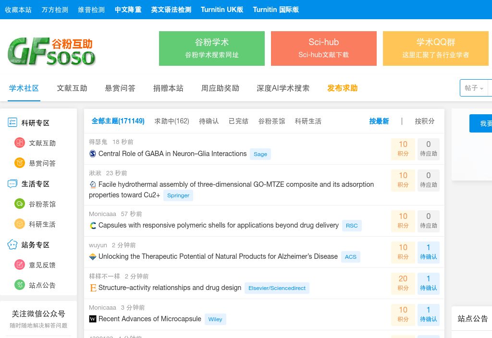The height and width of the screenshot is (338, 492).
Task: Expand the 帖子 search type dropdown
Action: [474, 88]
